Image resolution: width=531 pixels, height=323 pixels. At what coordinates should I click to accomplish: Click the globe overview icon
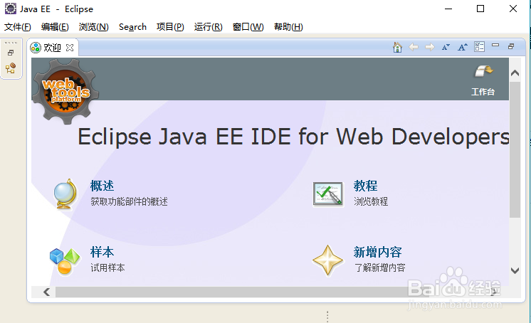(65, 194)
